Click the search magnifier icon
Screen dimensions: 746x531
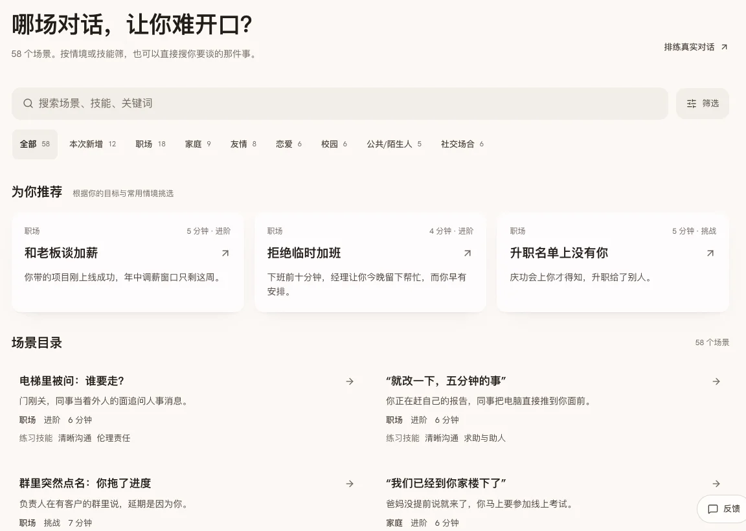click(x=28, y=103)
